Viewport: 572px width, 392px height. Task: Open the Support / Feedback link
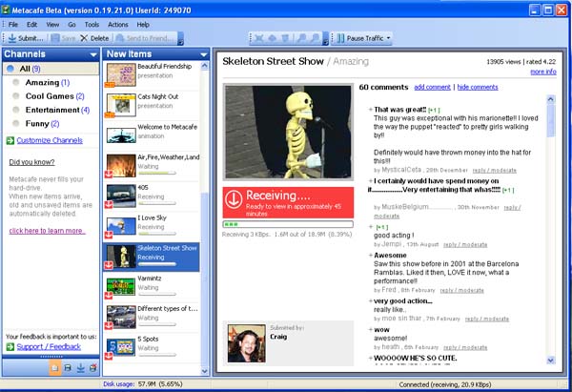[49, 347]
